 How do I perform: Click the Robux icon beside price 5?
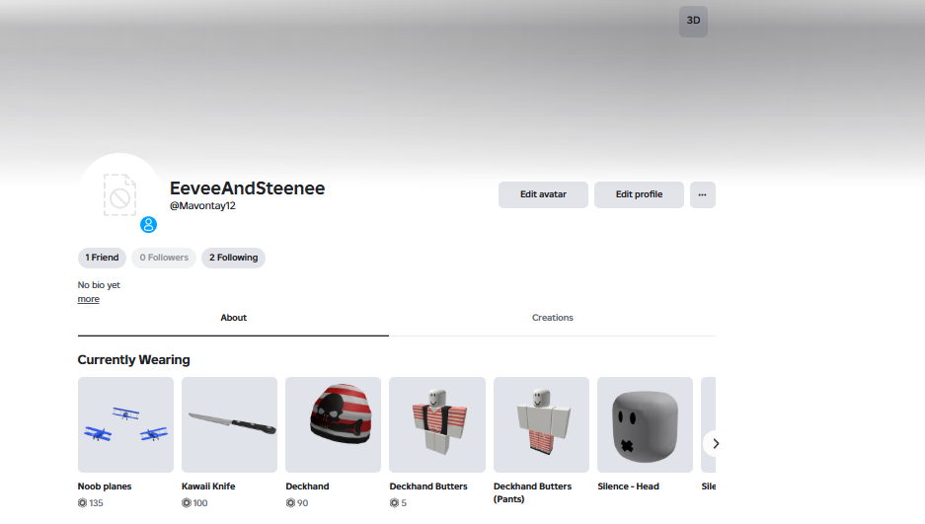click(x=394, y=502)
